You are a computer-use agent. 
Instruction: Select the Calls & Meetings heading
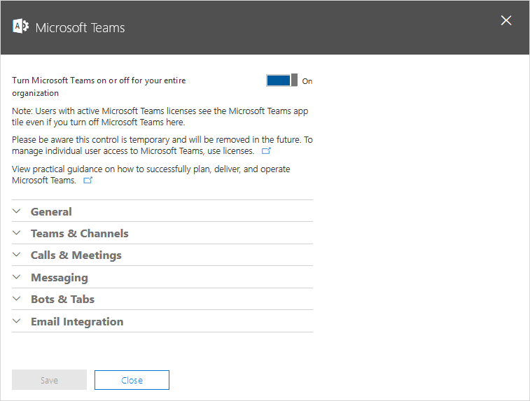click(76, 255)
